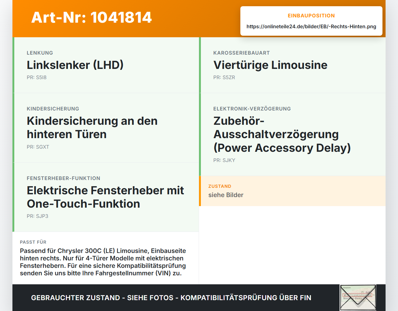Click the vehicle registration envelope thumbnail

pos(358,297)
